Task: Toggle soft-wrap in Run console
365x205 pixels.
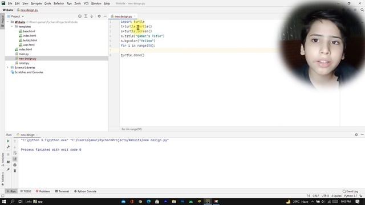Action: [15, 153]
